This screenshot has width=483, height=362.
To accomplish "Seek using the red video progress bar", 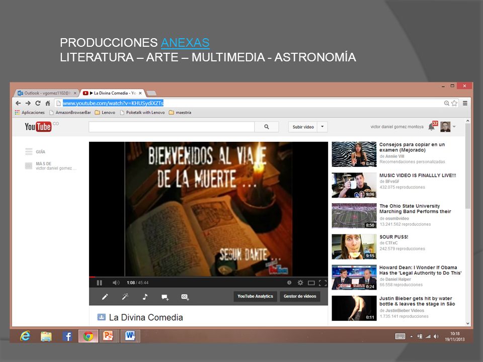I will 208,277.
